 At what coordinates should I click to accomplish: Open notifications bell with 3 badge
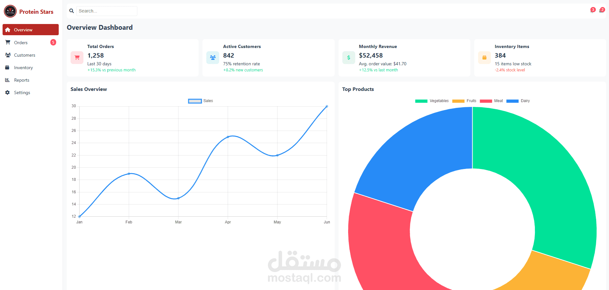pyautogui.click(x=593, y=10)
